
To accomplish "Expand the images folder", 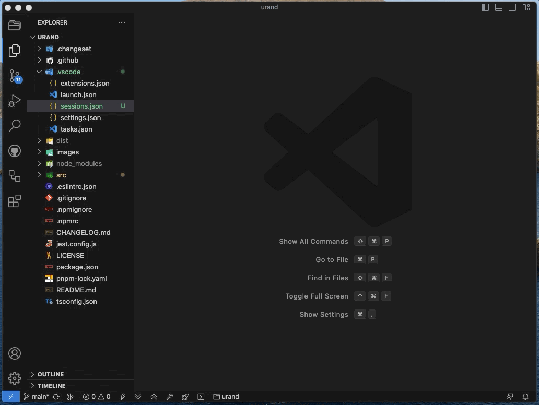I will click(x=80, y=152).
